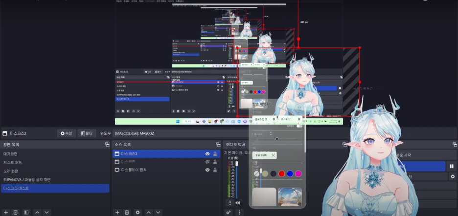Remove the selected source with the trash icon
The height and width of the screenshot is (216, 458).
[x=127, y=212]
